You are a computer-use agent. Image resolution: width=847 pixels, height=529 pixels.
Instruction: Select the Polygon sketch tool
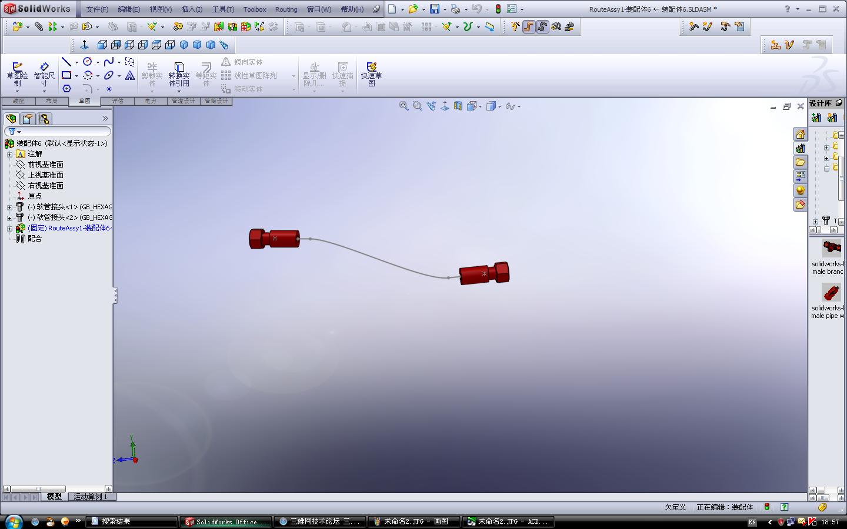tap(66, 89)
